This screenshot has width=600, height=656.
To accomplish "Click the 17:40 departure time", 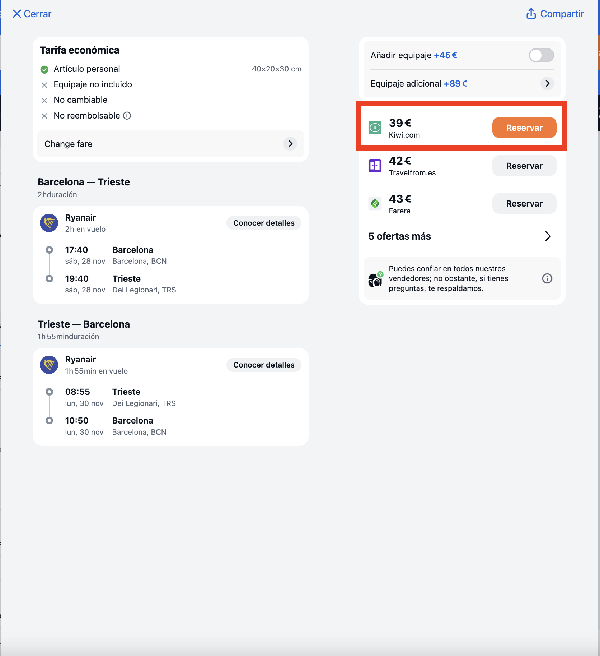I will [76, 250].
